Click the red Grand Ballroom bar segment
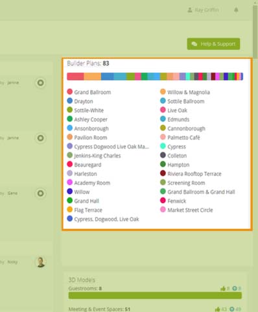The width and height of the screenshot is (258, 312). pyautogui.click(x=75, y=77)
